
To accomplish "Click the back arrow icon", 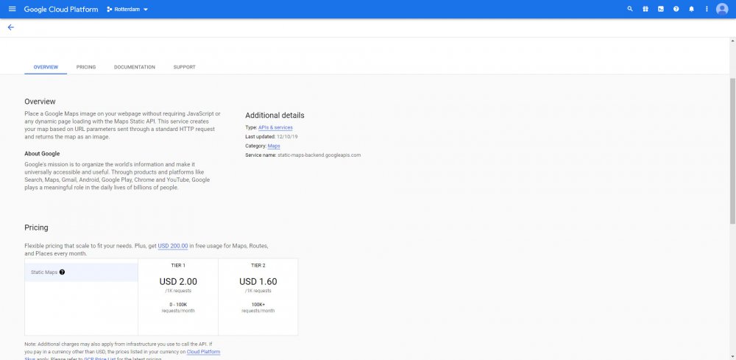I will coord(10,27).
